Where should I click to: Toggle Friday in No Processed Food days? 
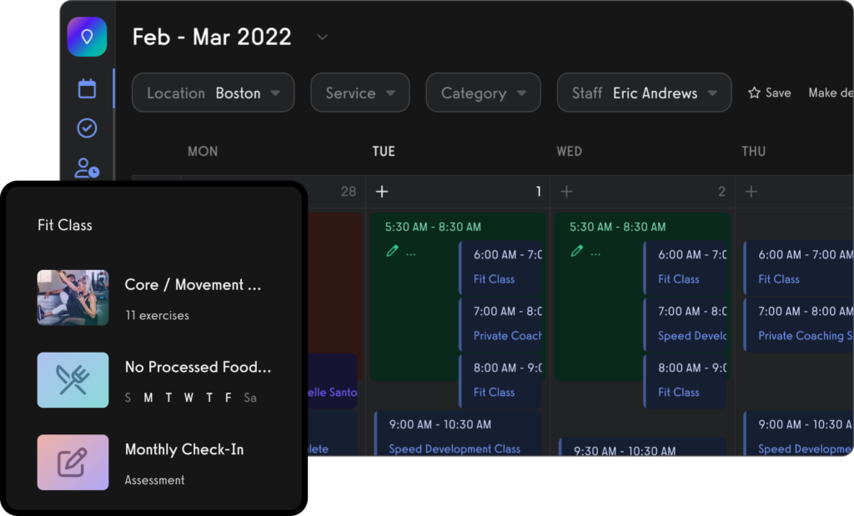(228, 398)
